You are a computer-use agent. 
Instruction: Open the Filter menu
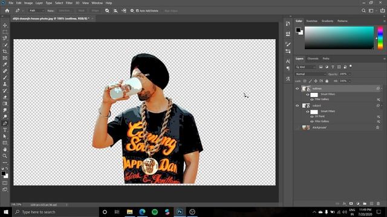click(69, 3)
